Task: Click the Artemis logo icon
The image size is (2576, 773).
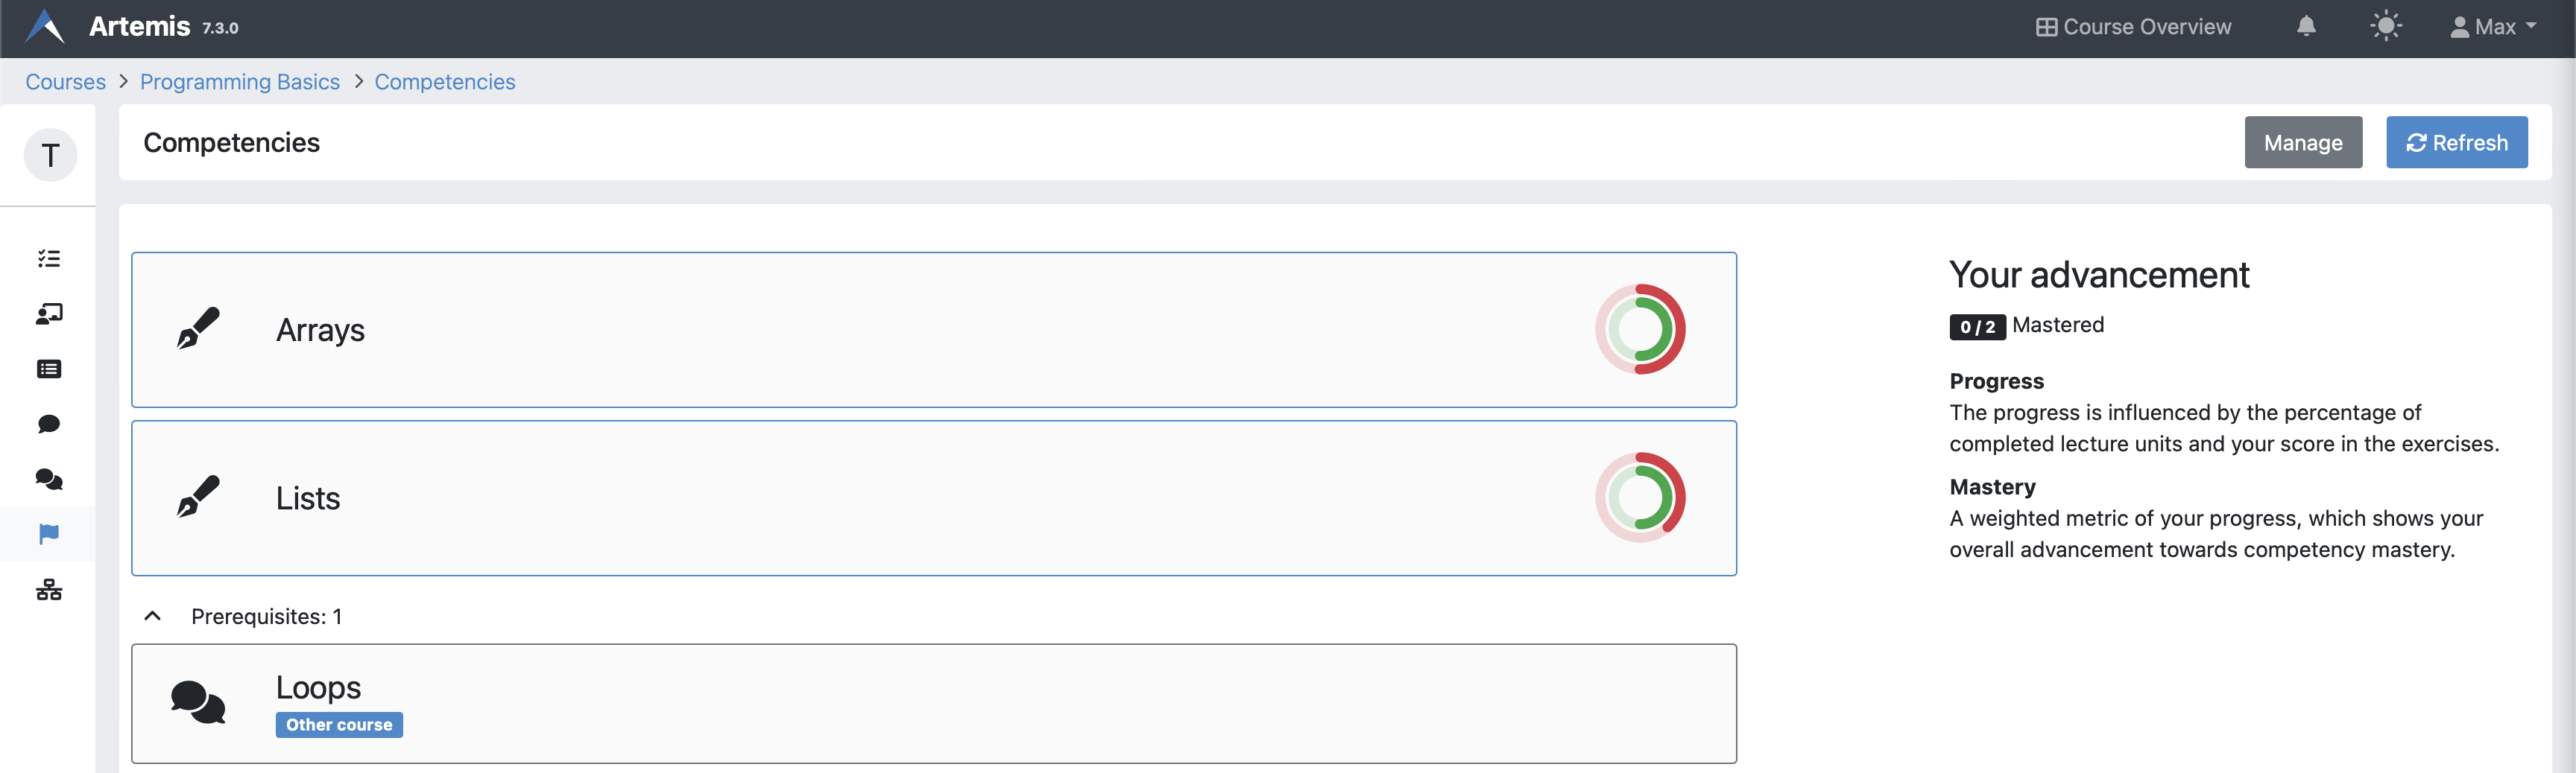Action: coord(44,27)
